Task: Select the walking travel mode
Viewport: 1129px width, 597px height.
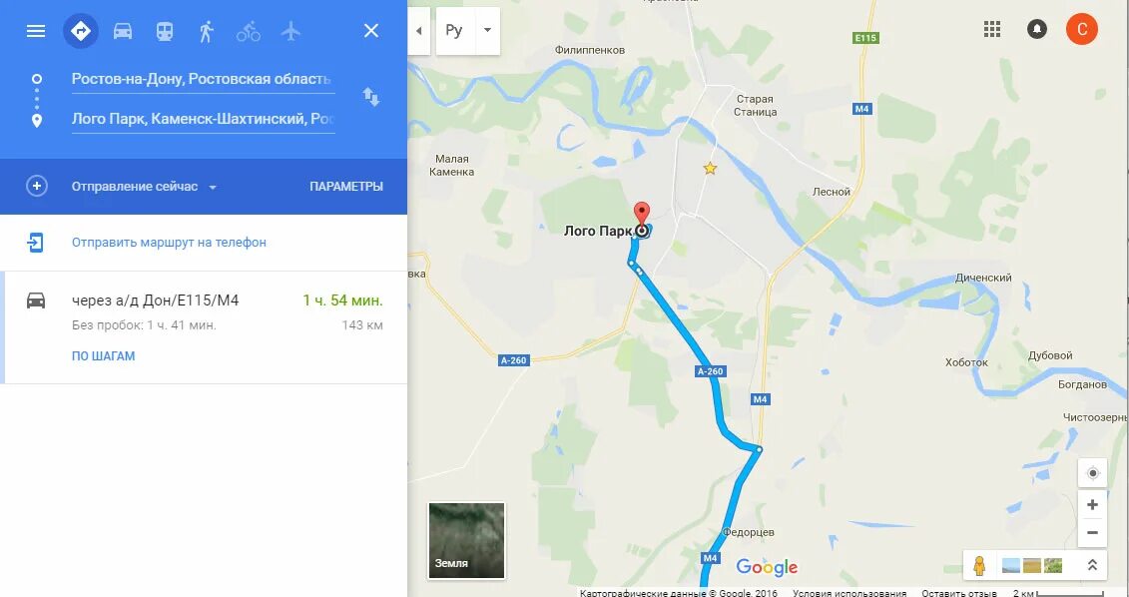Action: point(207,31)
